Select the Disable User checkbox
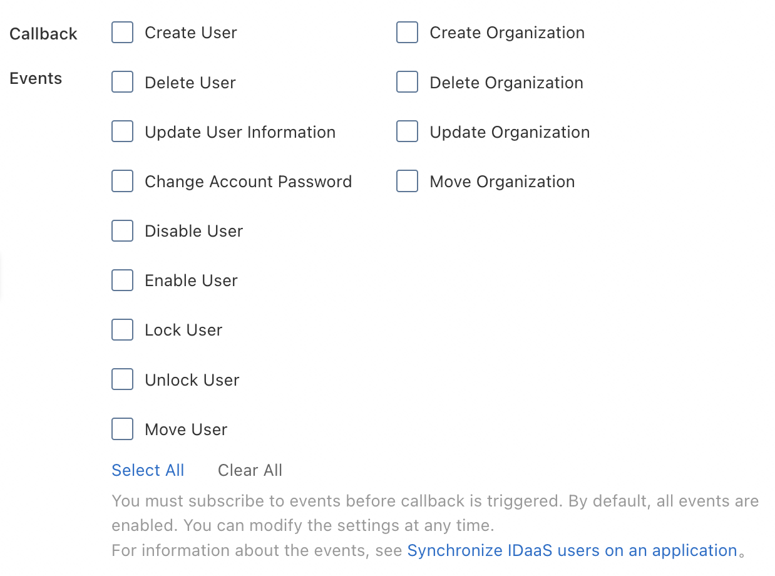The width and height of the screenshot is (775, 576). tap(123, 231)
